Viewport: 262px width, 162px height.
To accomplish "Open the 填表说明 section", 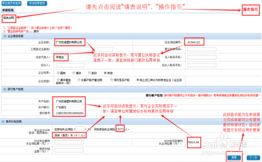I will pos(9,18).
